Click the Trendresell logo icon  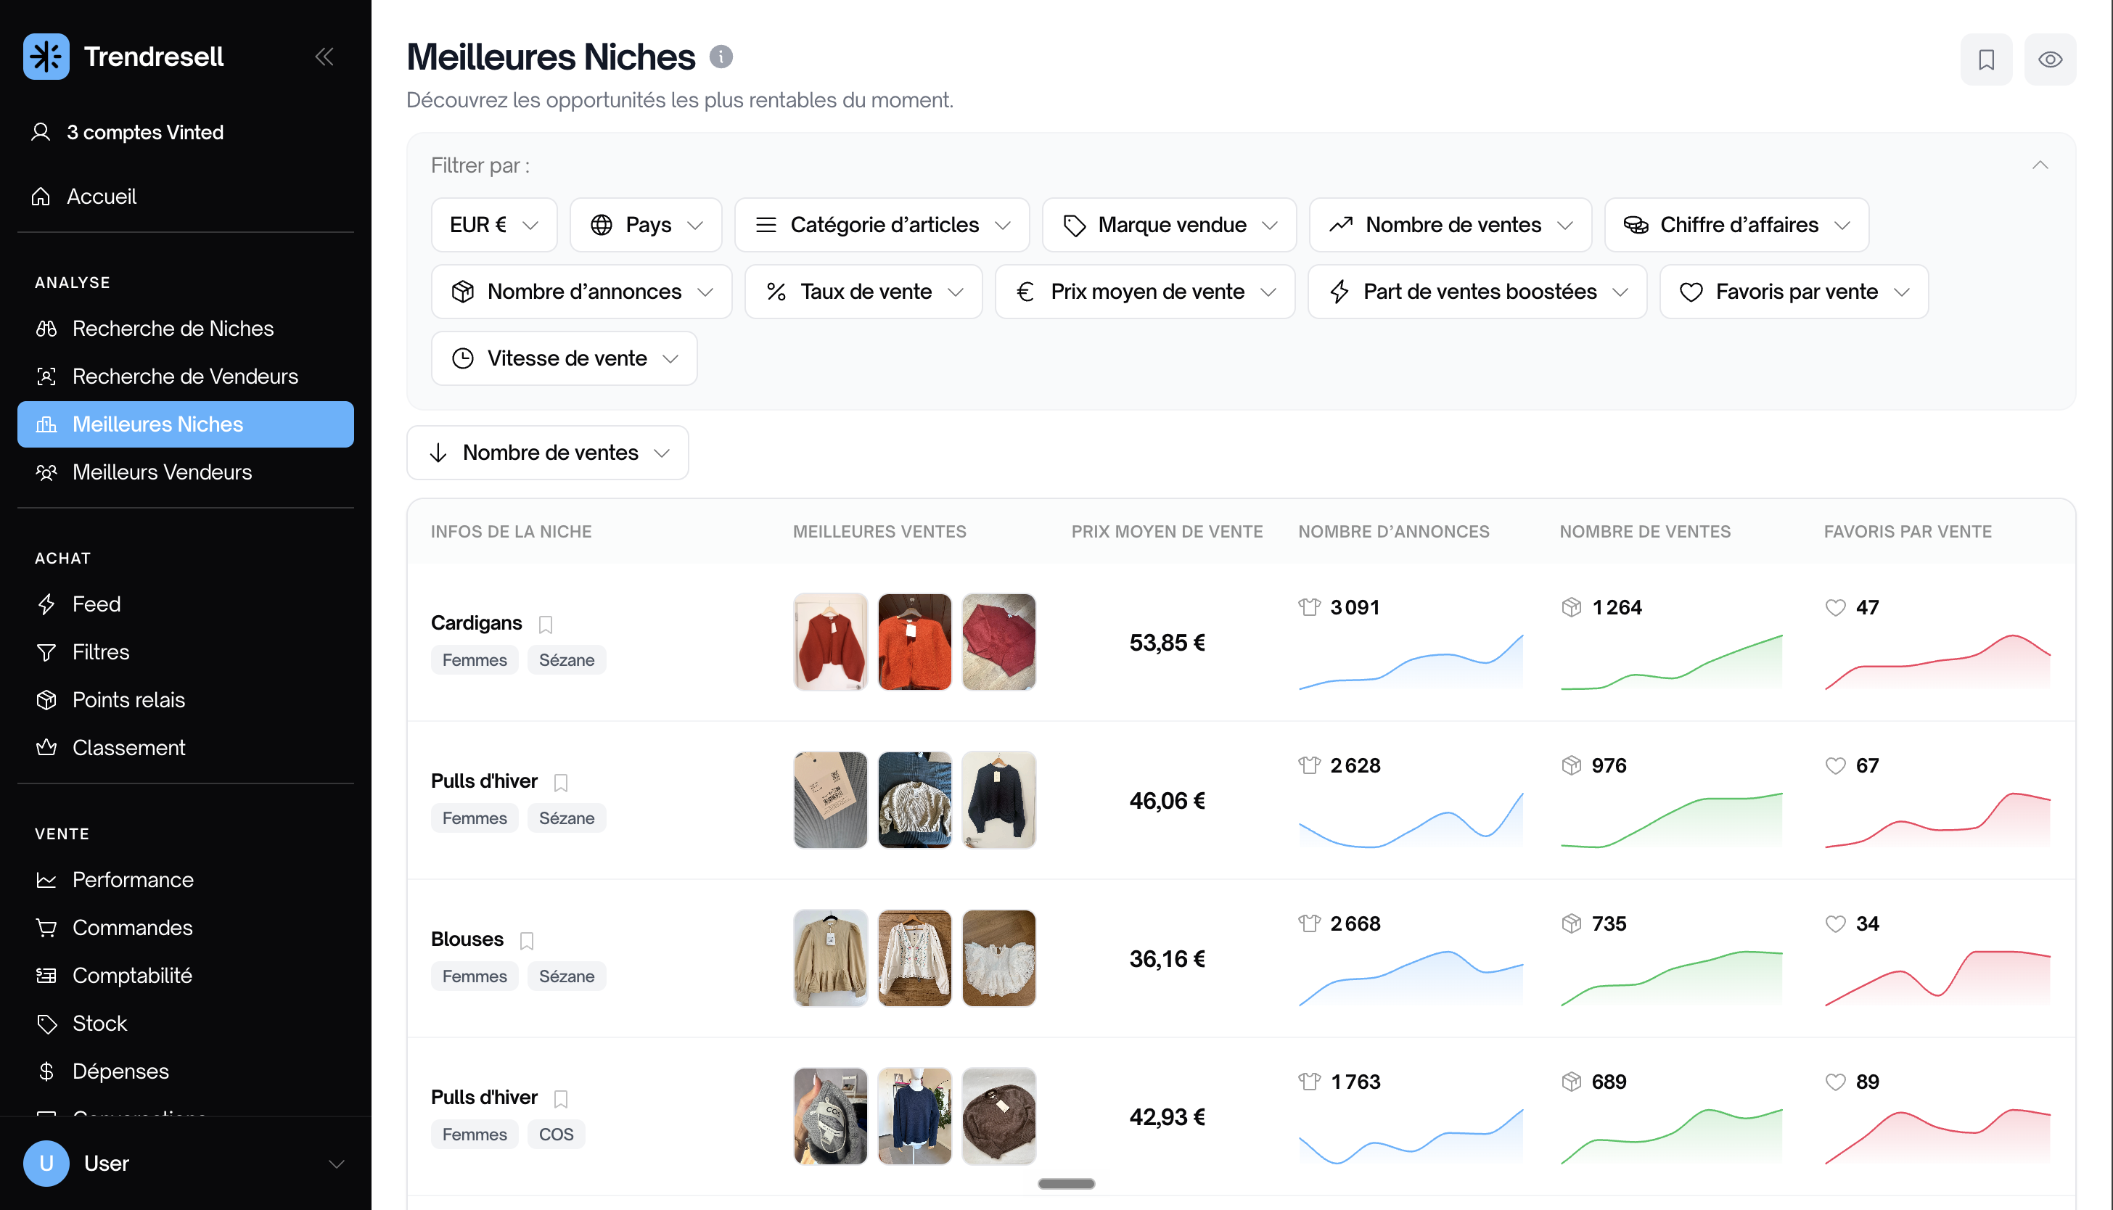[46, 57]
